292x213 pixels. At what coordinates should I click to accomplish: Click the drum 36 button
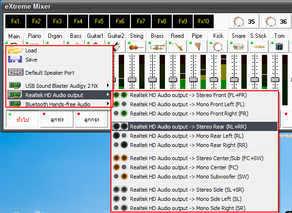pos(275,21)
